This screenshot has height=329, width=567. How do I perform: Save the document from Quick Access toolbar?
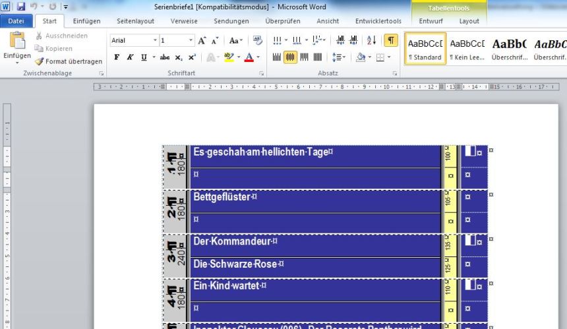[21, 7]
